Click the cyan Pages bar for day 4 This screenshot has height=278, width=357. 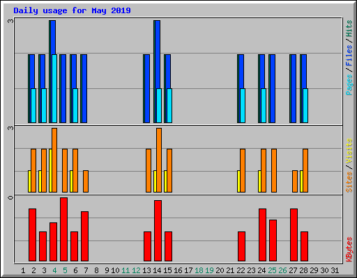pos(54,88)
